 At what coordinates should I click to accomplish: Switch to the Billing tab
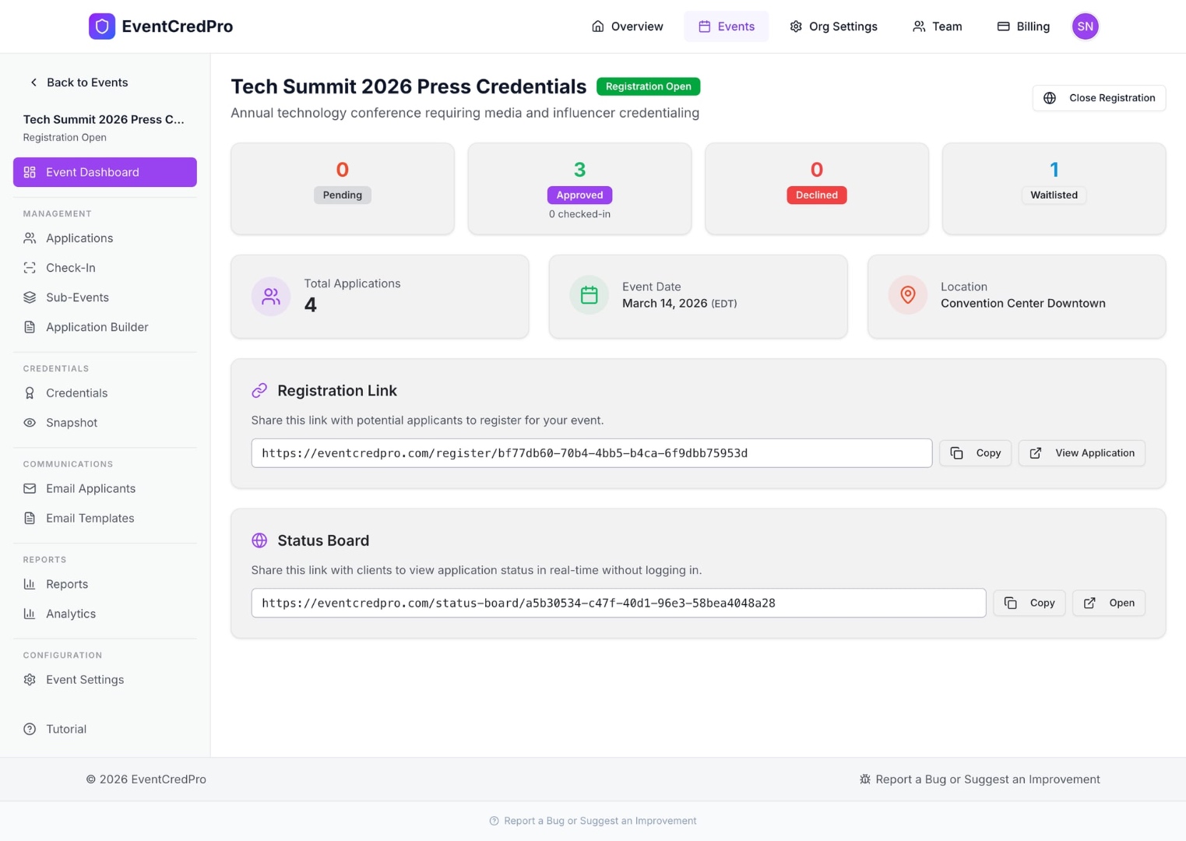click(1023, 26)
